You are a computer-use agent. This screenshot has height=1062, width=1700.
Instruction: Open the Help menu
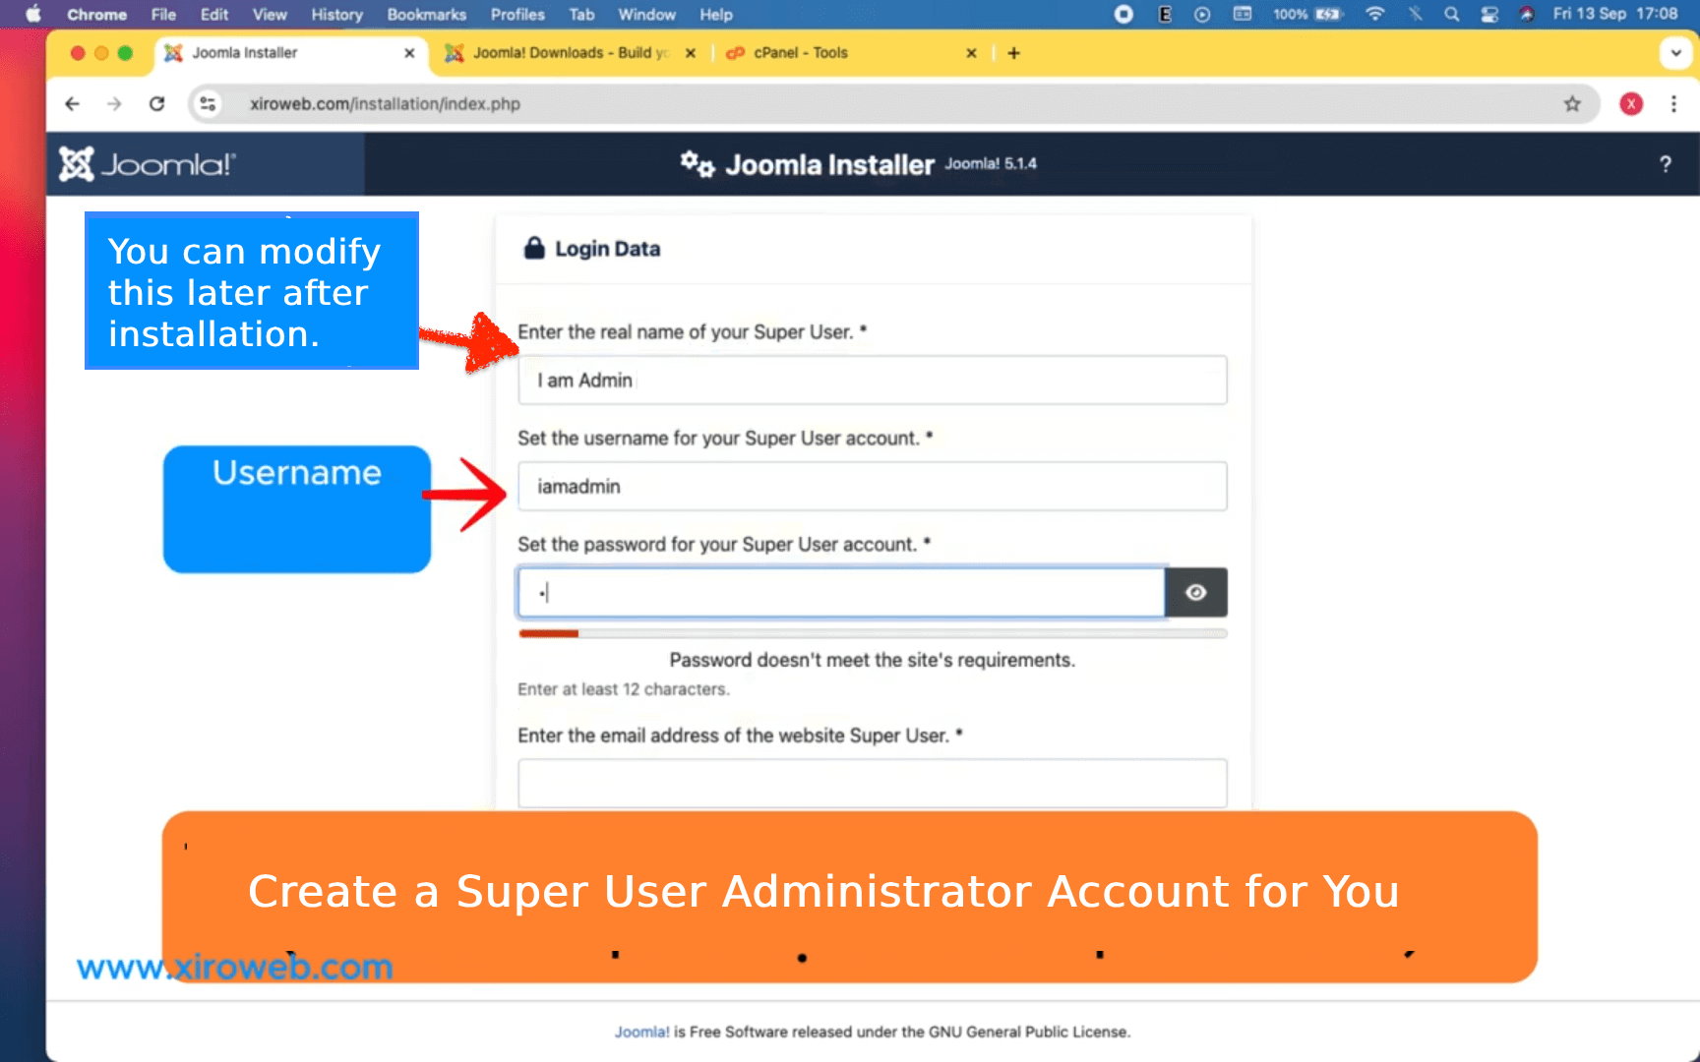(716, 14)
